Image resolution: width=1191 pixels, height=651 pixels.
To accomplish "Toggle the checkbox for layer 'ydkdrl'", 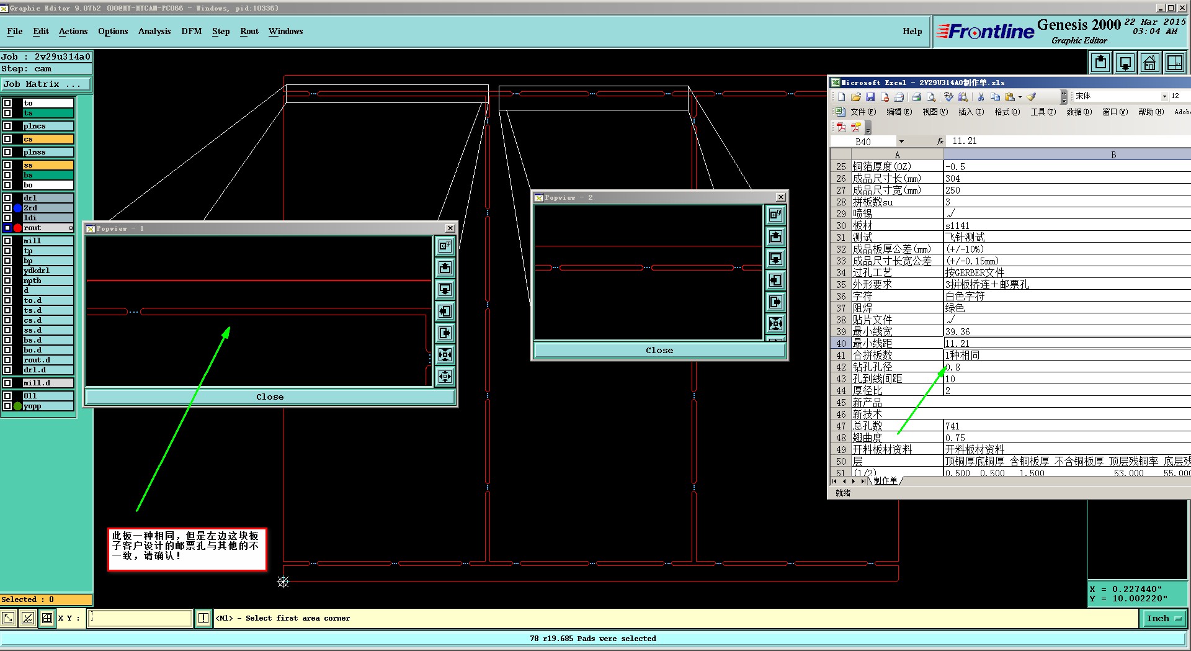I will click(7, 271).
